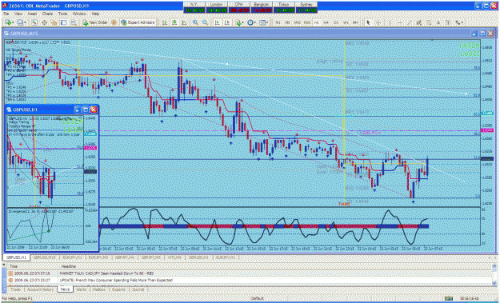
Task: Select the text label tool
Action: (448, 22)
